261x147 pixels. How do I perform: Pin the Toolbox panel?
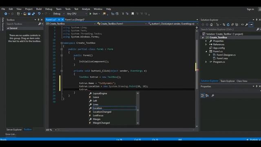(38, 20)
